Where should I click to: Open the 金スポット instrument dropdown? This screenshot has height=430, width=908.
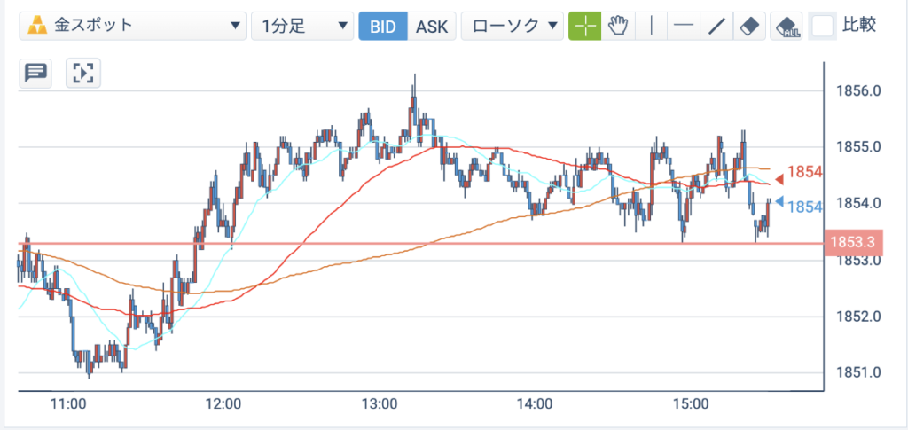(x=133, y=26)
